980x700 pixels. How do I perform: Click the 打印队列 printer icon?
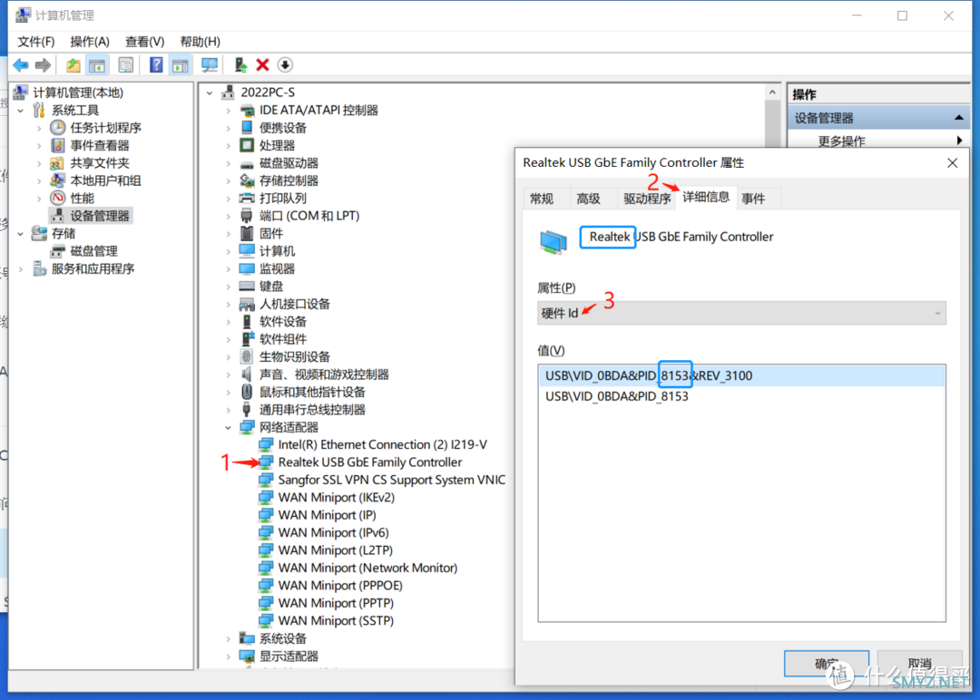247,199
